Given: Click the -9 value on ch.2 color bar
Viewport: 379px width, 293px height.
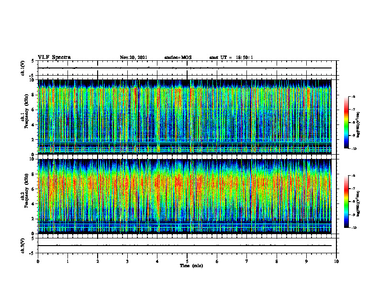Looking at the screenshot, I should [x=353, y=214].
